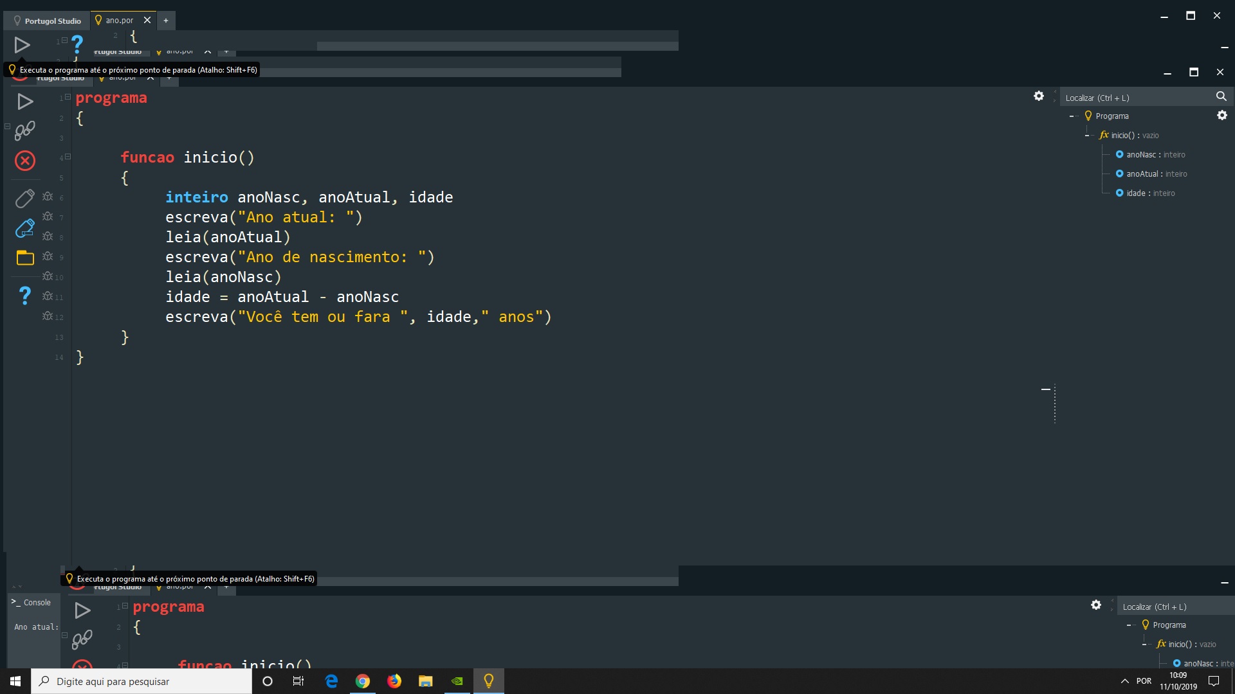
Task: Click the gray USB drive export icon
Action: pyautogui.click(x=24, y=198)
